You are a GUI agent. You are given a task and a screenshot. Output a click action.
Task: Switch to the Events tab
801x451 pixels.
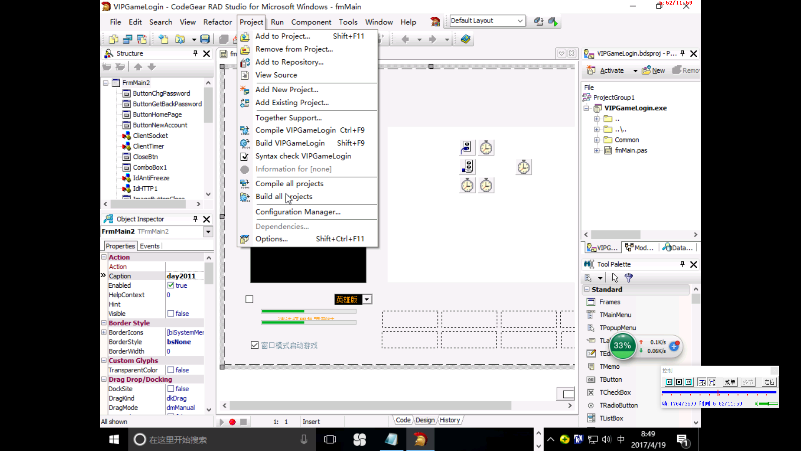pos(149,246)
